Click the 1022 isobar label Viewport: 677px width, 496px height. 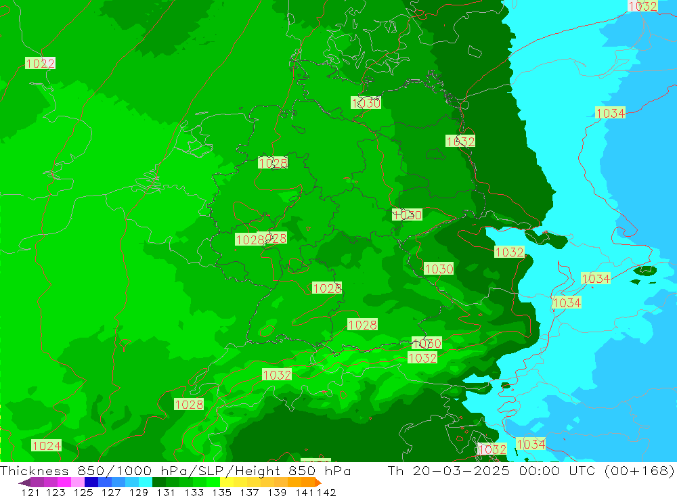[x=40, y=64]
